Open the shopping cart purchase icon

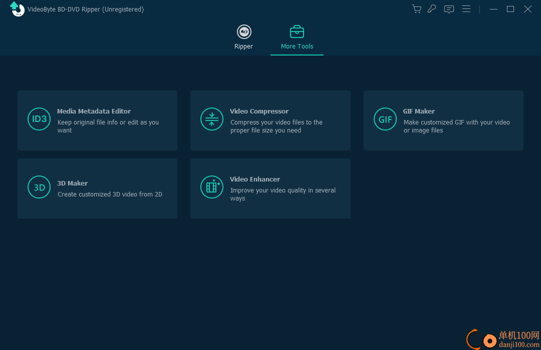pyautogui.click(x=416, y=9)
